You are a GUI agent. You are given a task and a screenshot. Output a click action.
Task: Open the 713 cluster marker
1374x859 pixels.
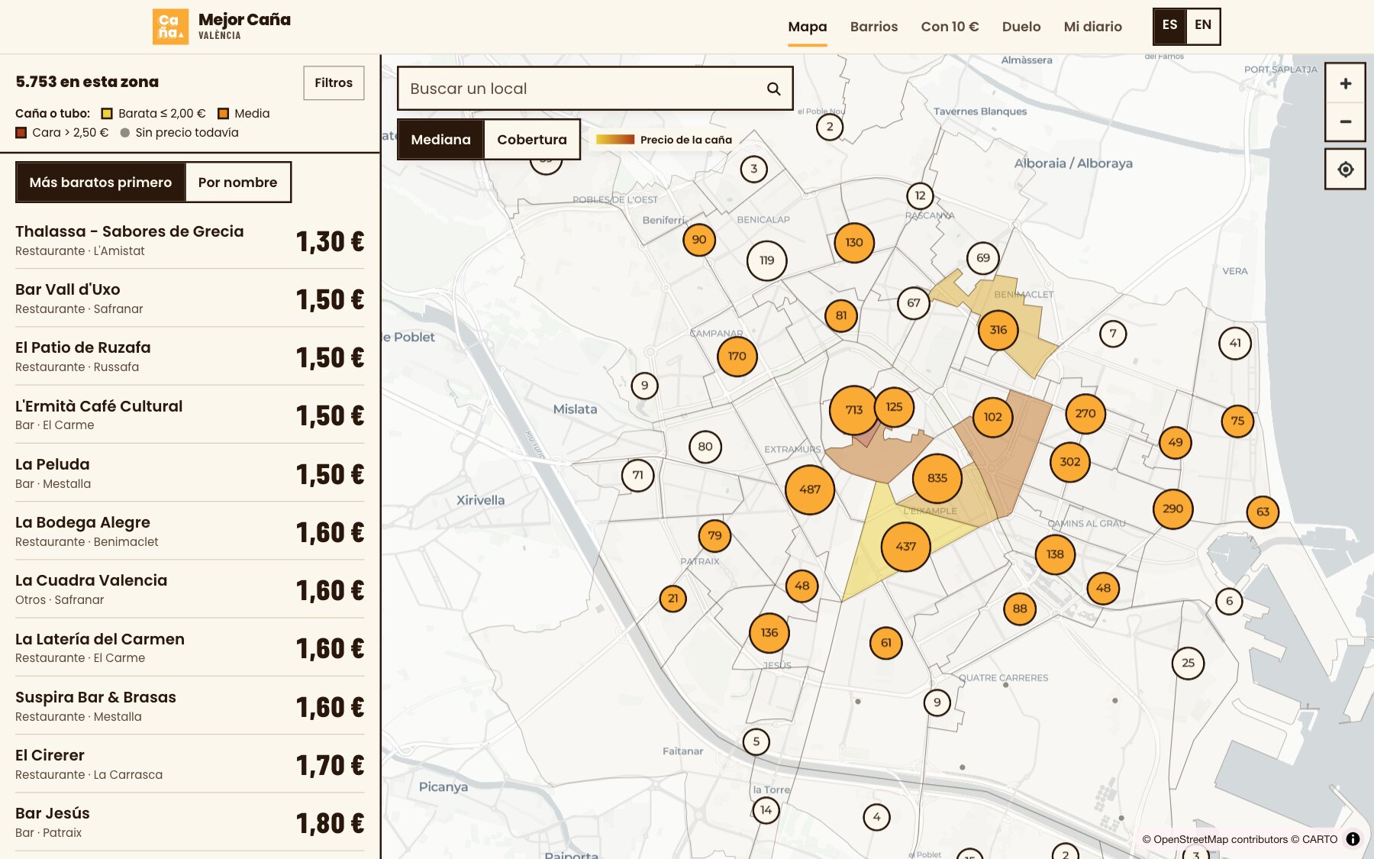pos(853,410)
